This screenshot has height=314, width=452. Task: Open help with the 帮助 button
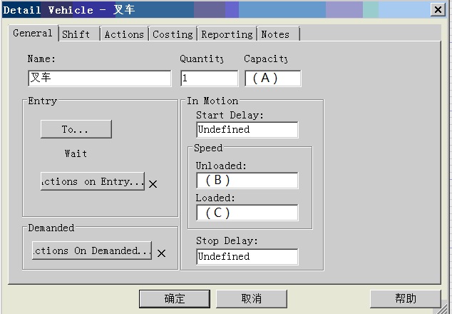pyautogui.click(x=406, y=298)
